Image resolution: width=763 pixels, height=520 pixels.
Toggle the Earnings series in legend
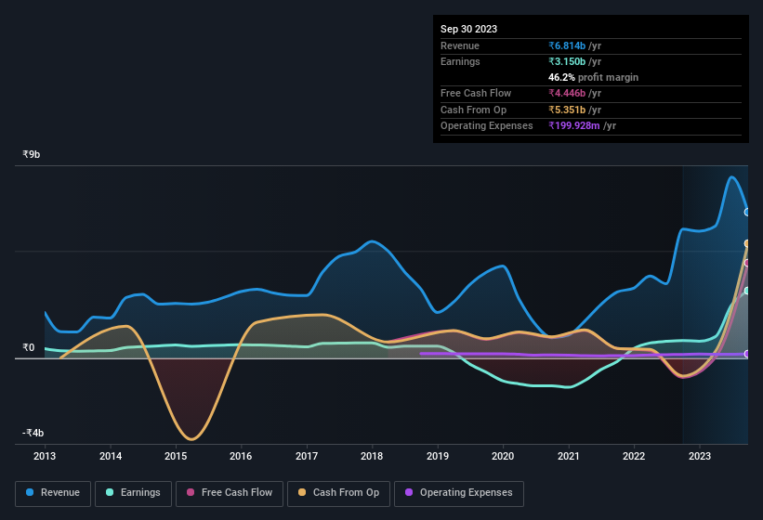(133, 492)
